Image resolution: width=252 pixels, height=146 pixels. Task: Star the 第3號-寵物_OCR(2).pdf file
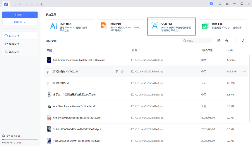(122, 72)
